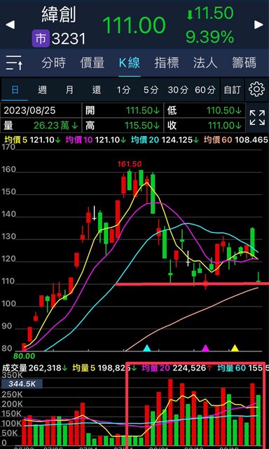Tap the purple 市 market badge
269x449 pixels.
coord(41,39)
